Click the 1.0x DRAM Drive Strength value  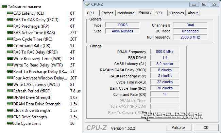point(74,98)
